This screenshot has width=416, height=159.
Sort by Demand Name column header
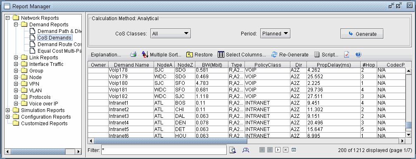[131, 65]
